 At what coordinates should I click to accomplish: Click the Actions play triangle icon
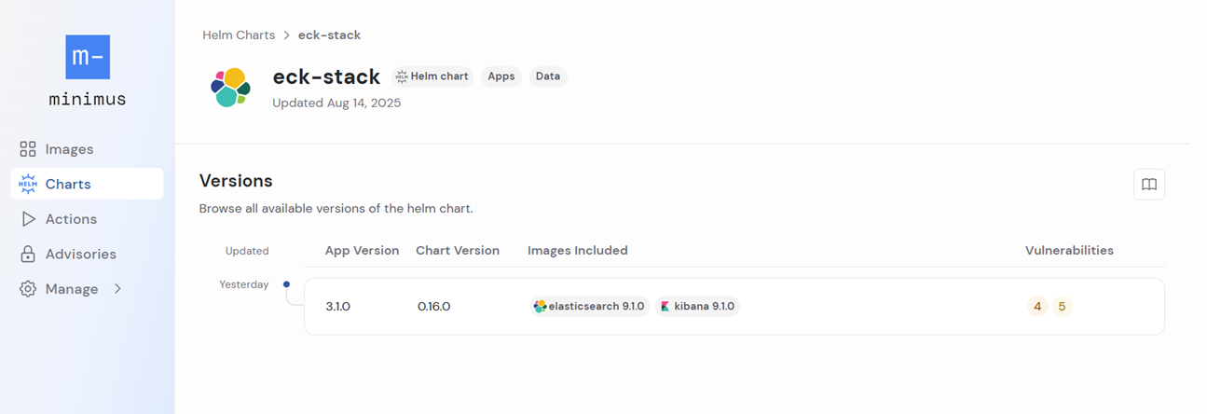pos(28,219)
